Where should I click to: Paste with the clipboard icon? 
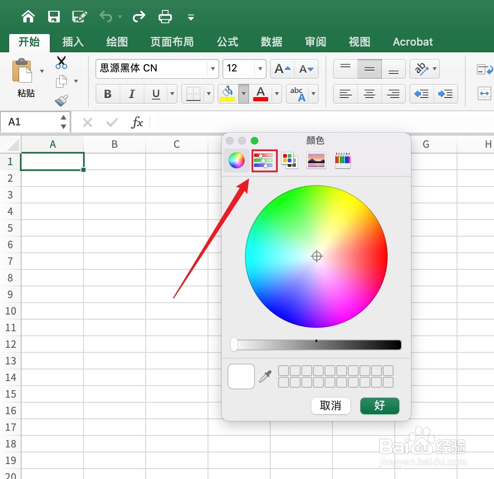[22, 71]
